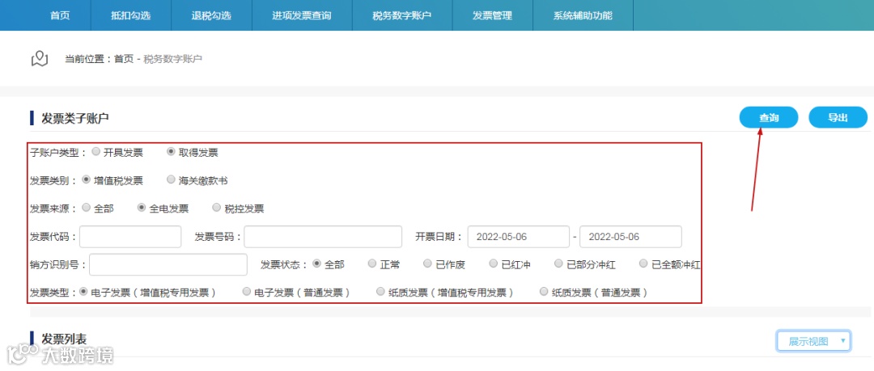Open the 发票管理 navigation tab
Viewport: 874px width, 371px height.
(492, 15)
